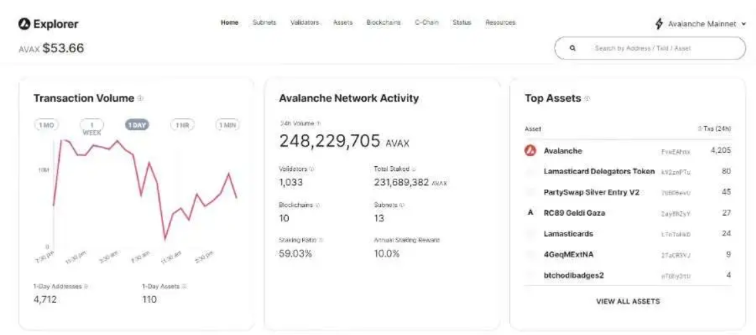Select the 1 HR time range

(x=182, y=125)
